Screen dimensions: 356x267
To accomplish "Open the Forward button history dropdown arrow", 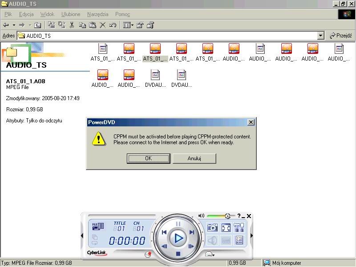I will tap(30, 25).
